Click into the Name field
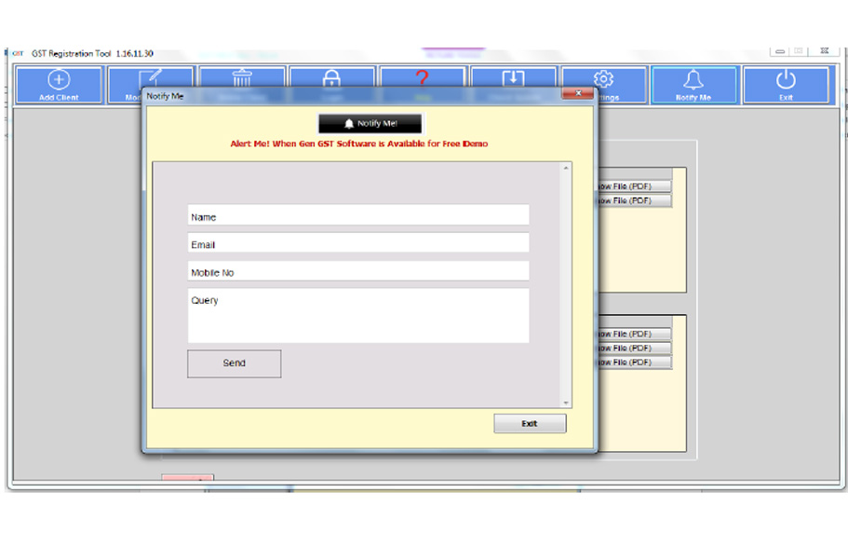This screenshot has width=848, height=533. (358, 216)
